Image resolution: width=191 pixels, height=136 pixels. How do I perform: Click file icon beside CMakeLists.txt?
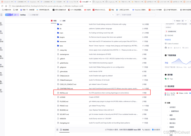coord(58,76)
